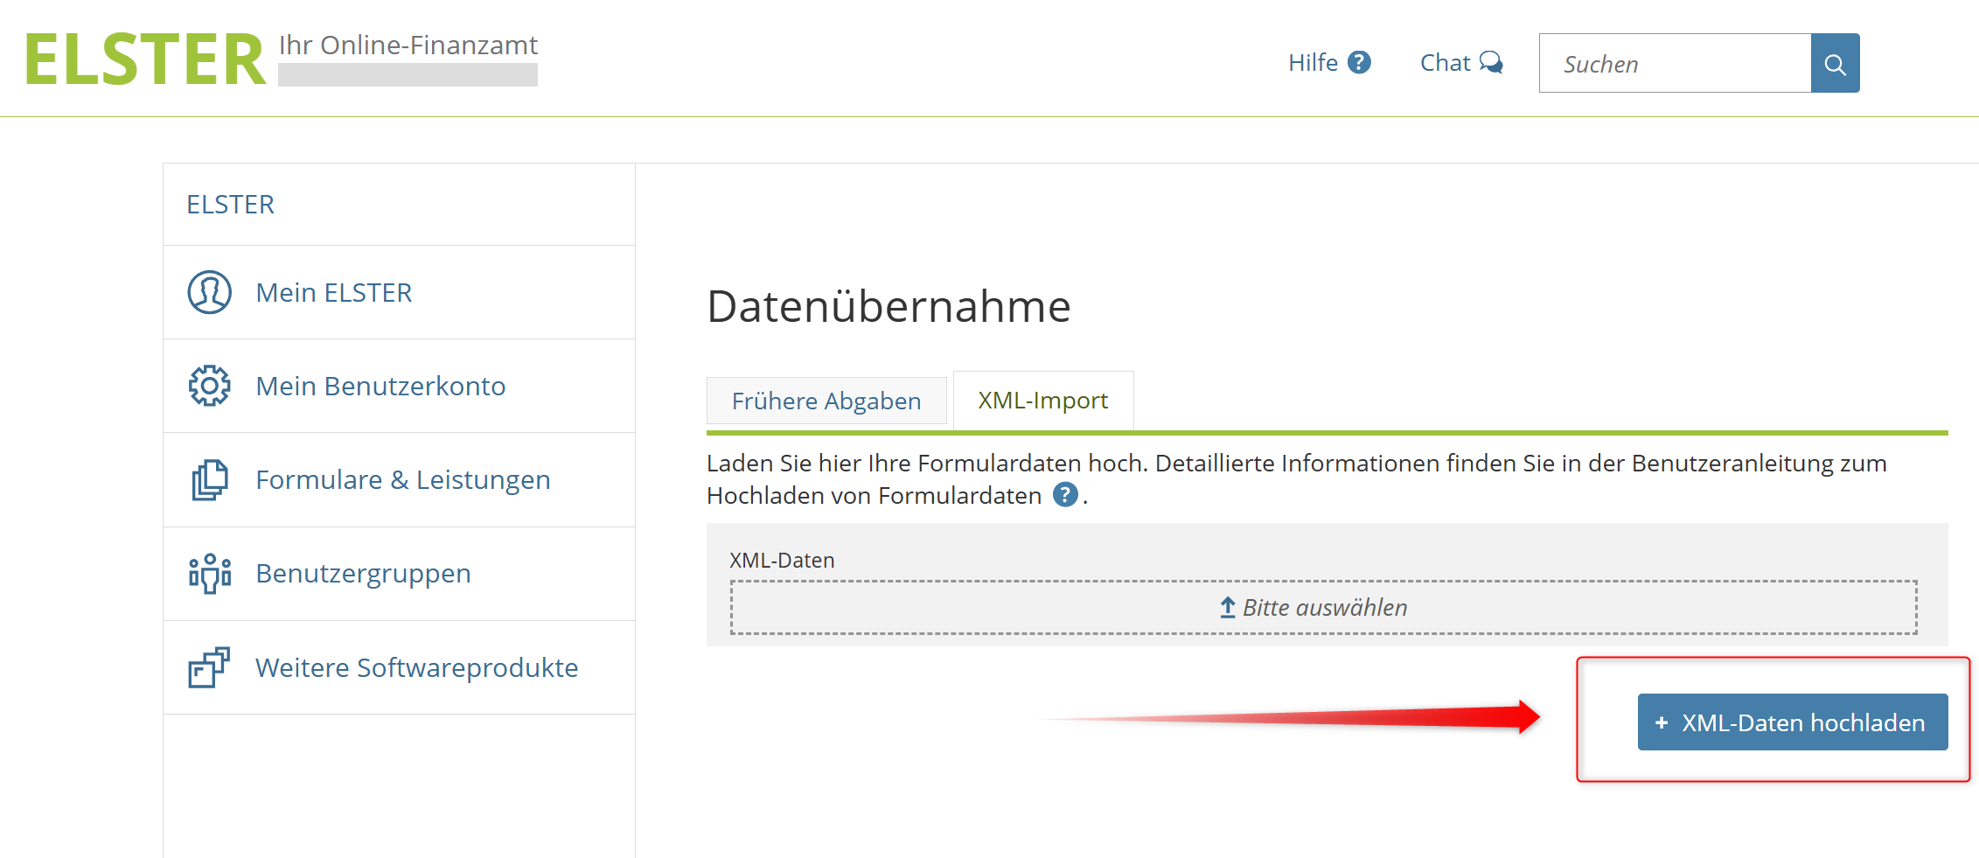Click the gear icon for Mein Benutzerkonto
Viewport: 1979px width, 858px height.
(x=209, y=386)
